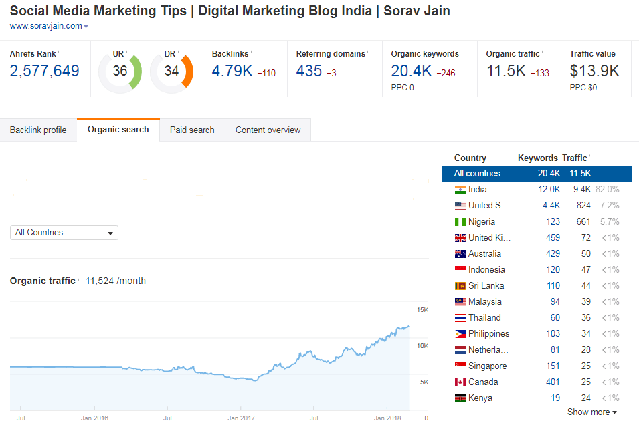Open the Backlink profile tab
This screenshot has height=425, width=639.
pos(38,130)
